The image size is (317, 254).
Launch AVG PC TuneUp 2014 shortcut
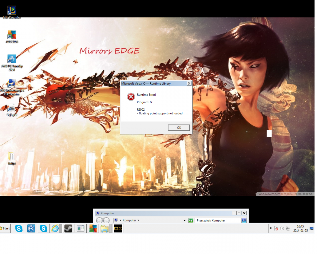[x=12, y=63]
